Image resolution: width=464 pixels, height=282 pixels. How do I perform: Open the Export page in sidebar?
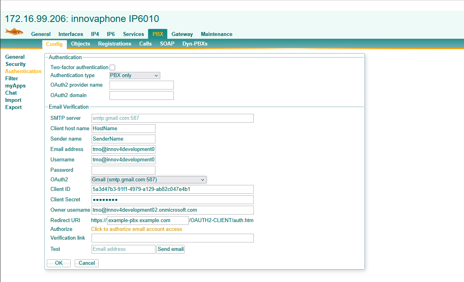coord(14,107)
